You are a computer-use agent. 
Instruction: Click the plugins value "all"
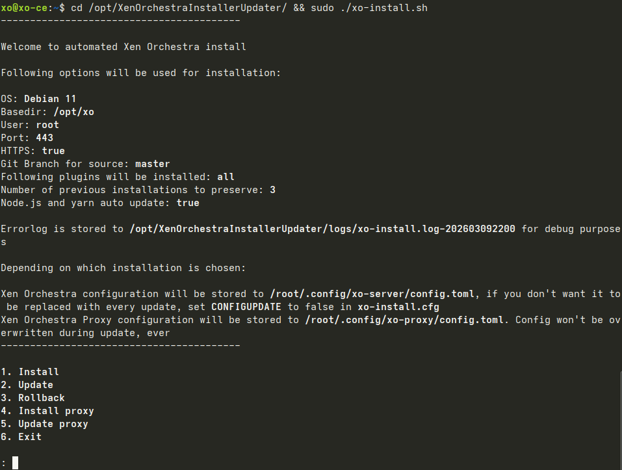point(226,177)
